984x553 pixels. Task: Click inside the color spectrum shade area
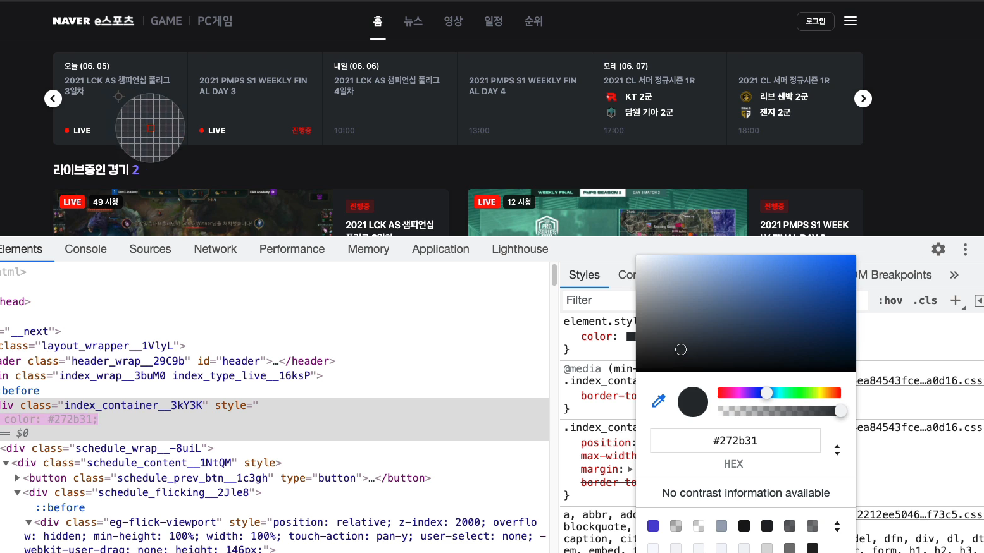746,313
